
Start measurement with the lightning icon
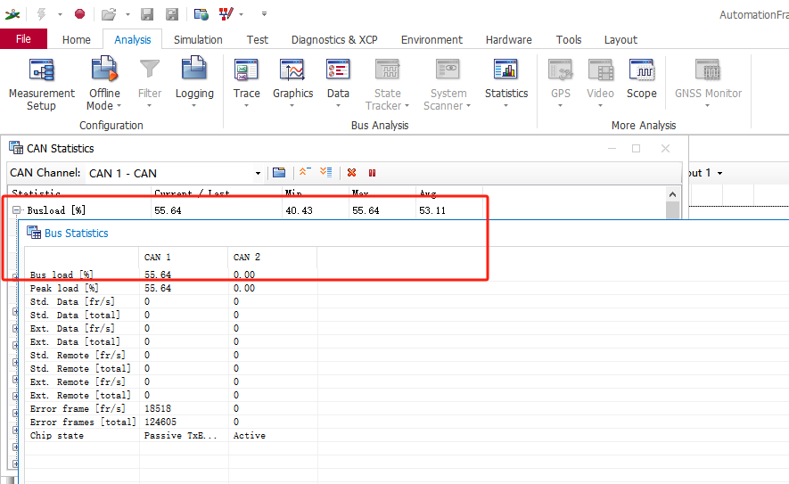click(x=42, y=14)
